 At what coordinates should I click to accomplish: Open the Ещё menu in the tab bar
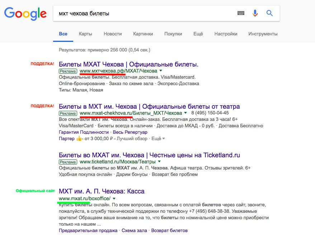coord(198,34)
